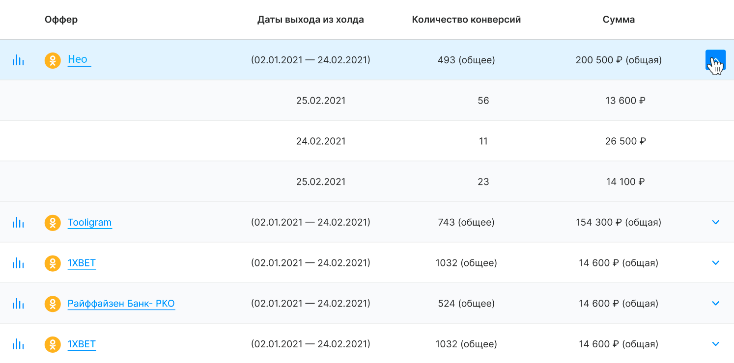Open chart icon for 1XBET below Tooligram
This screenshot has height=363, width=734.
(18, 263)
